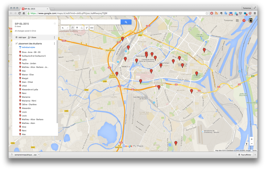
Task: Select the Add marker tool
Action: 77,28
